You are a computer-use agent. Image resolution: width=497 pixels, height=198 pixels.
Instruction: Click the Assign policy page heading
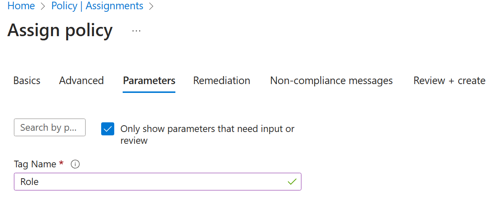pyautogui.click(x=60, y=30)
